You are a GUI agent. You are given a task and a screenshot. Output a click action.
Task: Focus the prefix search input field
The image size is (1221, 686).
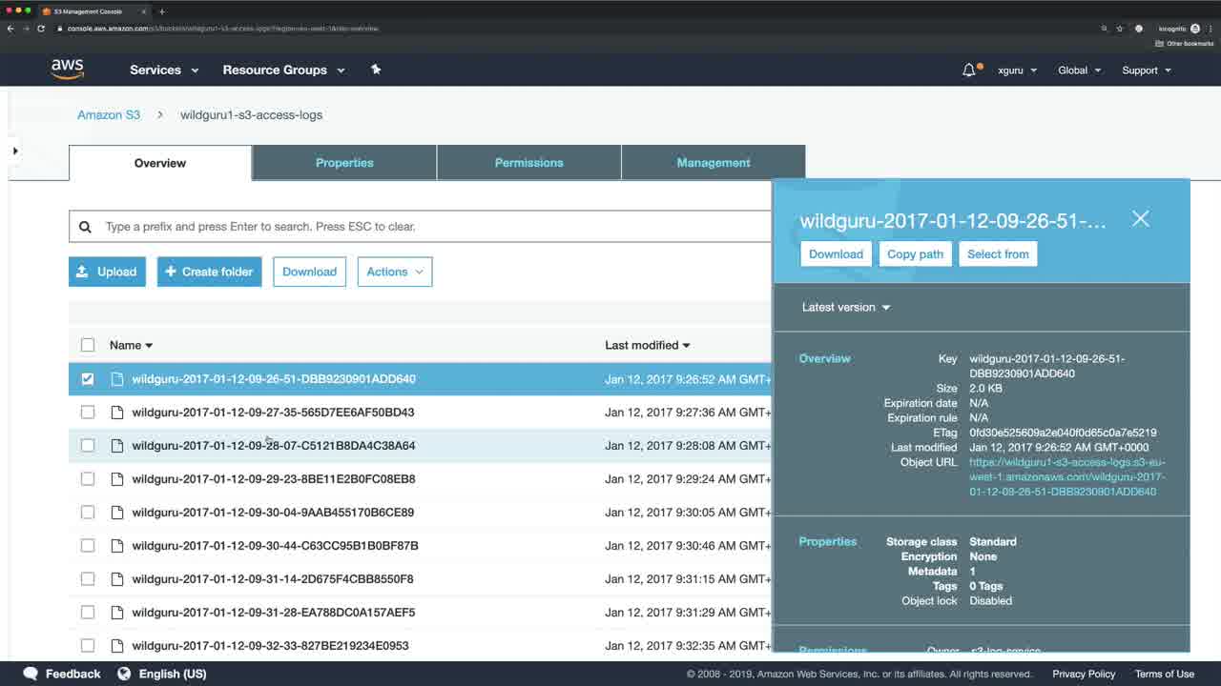420,227
